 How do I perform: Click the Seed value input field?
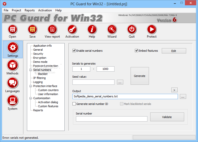[93, 82]
